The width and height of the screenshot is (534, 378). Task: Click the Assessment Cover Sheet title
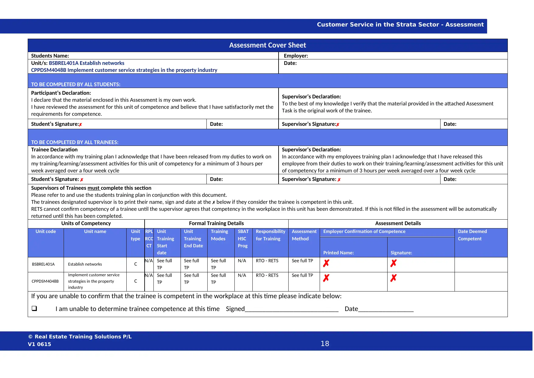[267, 45]
